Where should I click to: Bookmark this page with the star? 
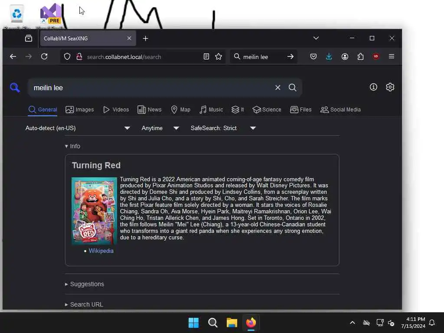pyautogui.click(x=219, y=57)
